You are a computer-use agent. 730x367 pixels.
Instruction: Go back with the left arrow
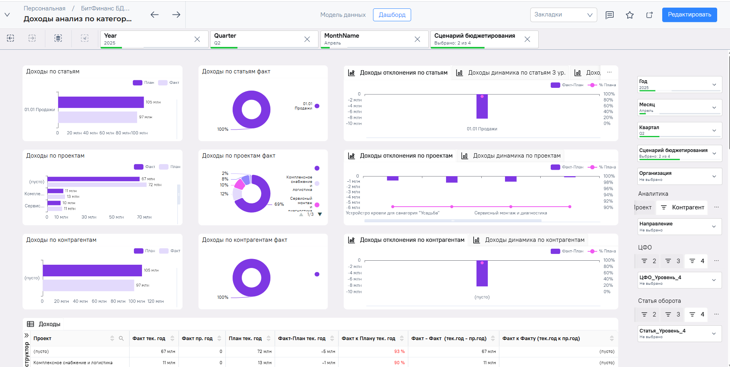(154, 15)
